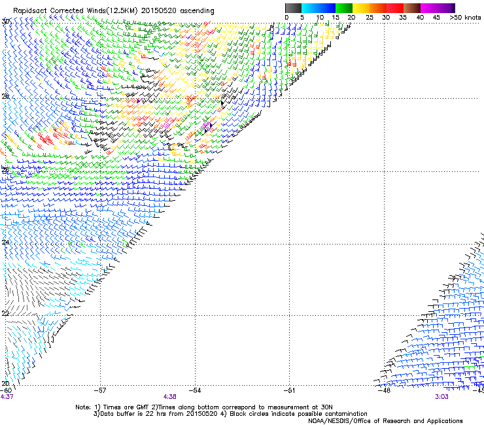This screenshot has width=484, height=425.
Task: Click the longitude label '-51'
Action: pos(290,390)
